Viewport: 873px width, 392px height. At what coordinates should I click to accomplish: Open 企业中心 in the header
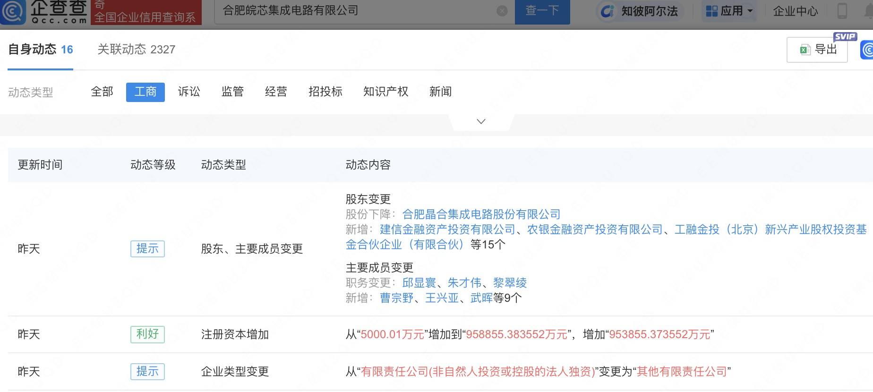795,11
